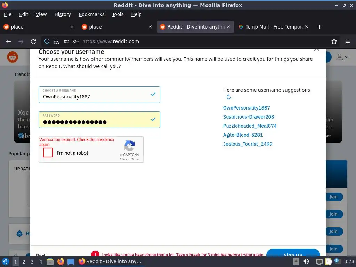
Task: Switch to workspace 4
Action: coord(41,262)
